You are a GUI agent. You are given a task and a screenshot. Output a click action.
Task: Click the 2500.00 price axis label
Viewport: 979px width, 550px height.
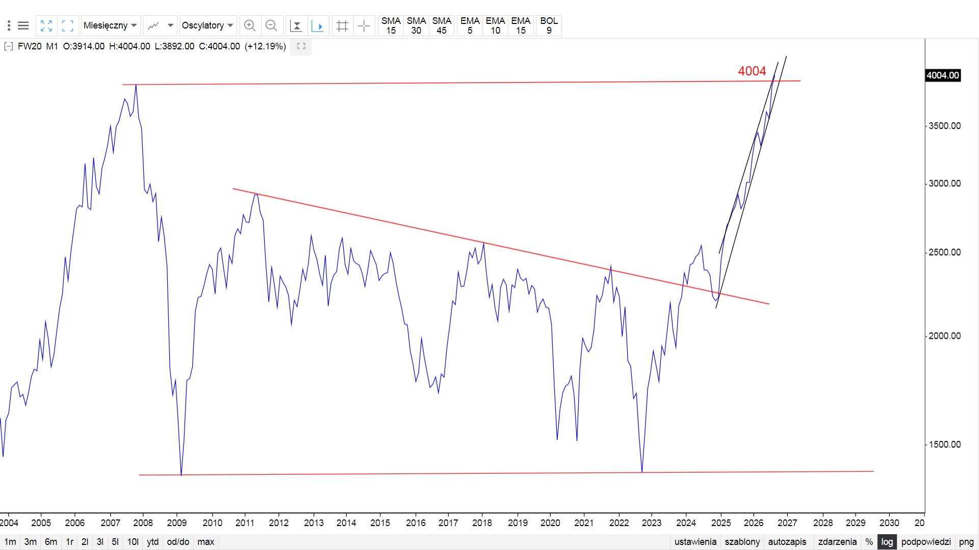point(945,253)
